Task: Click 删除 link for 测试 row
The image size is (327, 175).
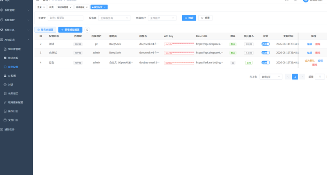Action: 318,44
